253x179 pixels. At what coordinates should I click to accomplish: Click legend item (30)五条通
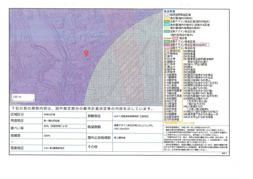point(189,57)
